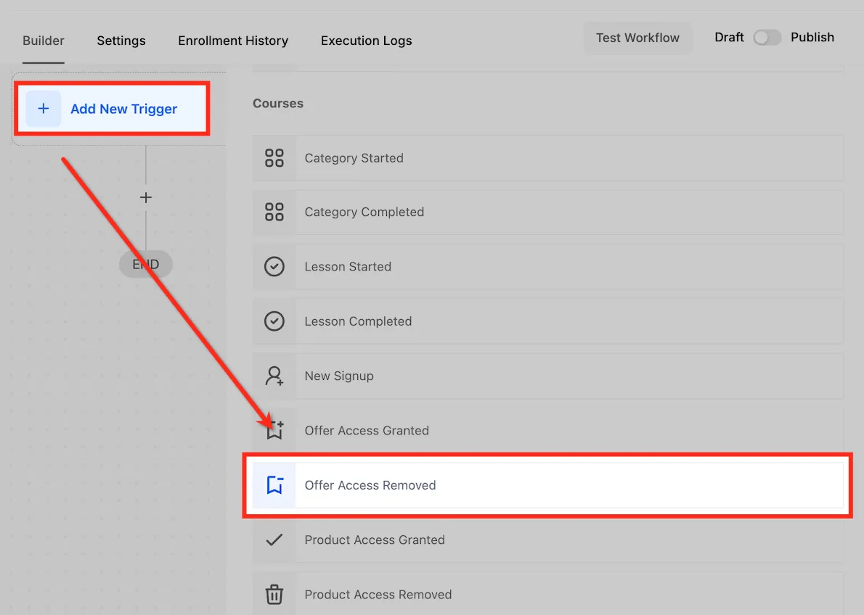The height and width of the screenshot is (615, 864).
Task: Go to the Execution Logs tab
Action: (367, 41)
